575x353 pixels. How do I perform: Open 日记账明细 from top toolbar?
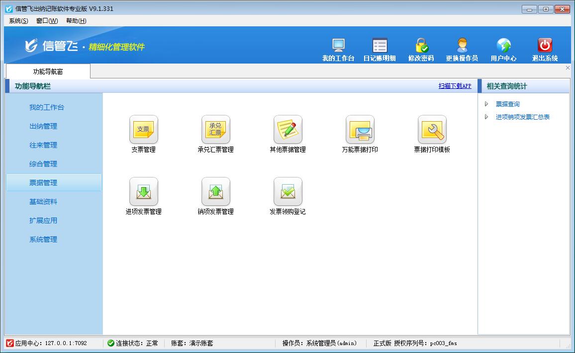pyautogui.click(x=380, y=46)
